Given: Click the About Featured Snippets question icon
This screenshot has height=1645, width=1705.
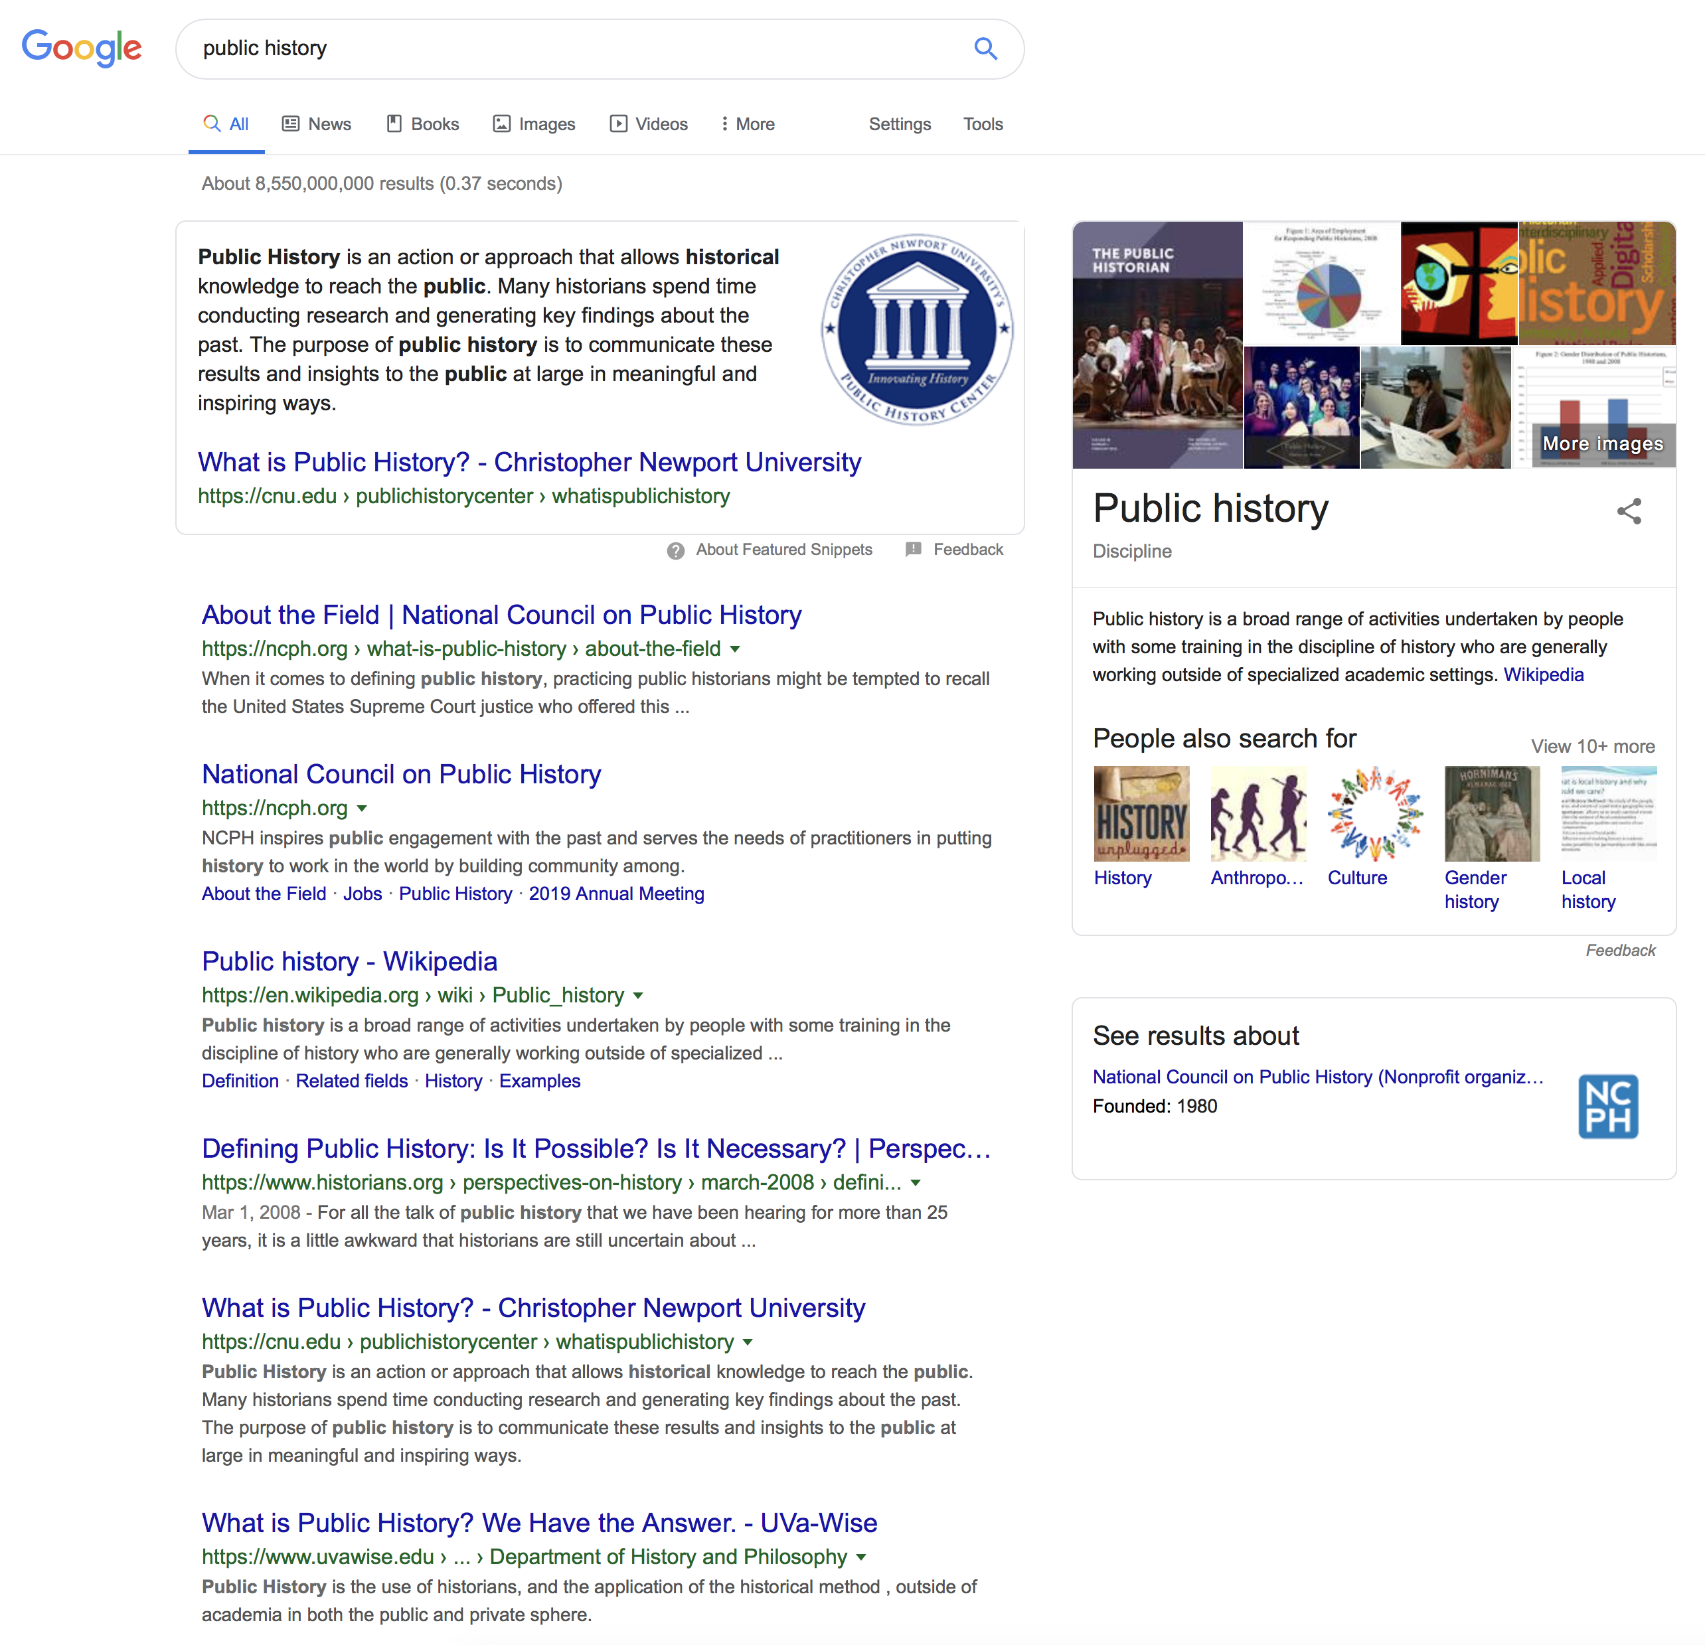Looking at the screenshot, I should pyautogui.click(x=675, y=550).
